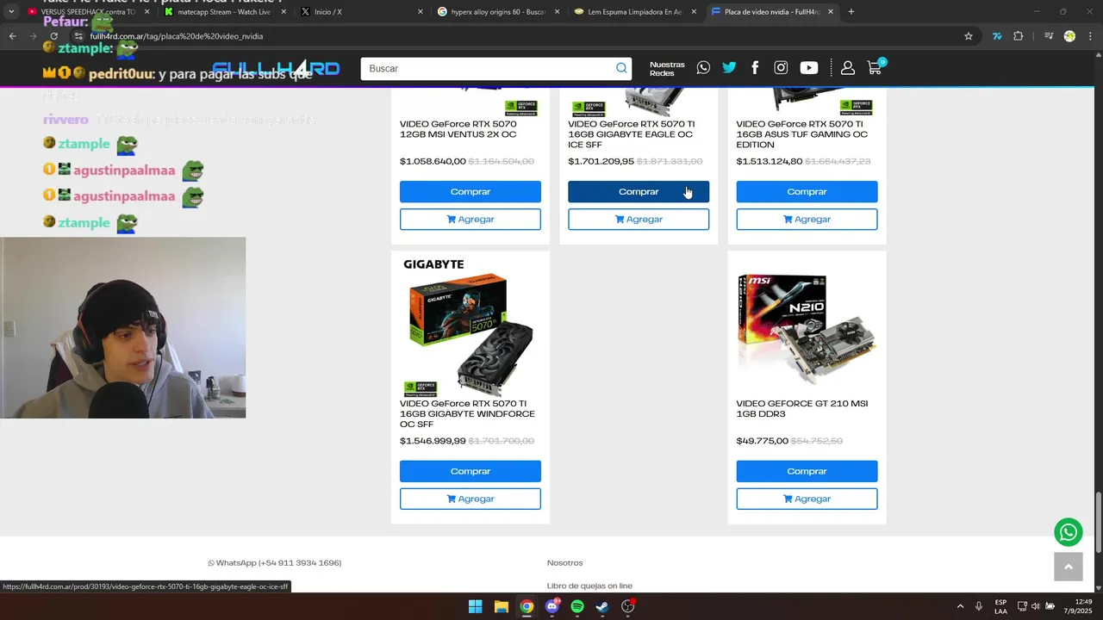Switch to the Inicio / X tab
The width and height of the screenshot is (1103, 620).
point(361,12)
